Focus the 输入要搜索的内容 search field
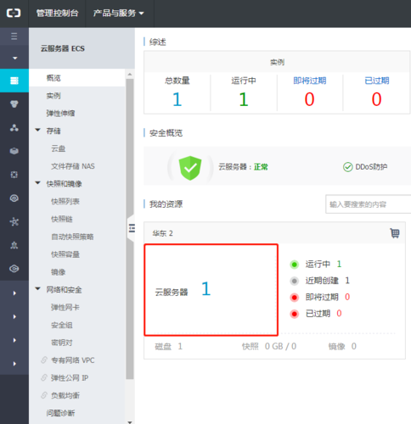411x424 pixels. 369,204
